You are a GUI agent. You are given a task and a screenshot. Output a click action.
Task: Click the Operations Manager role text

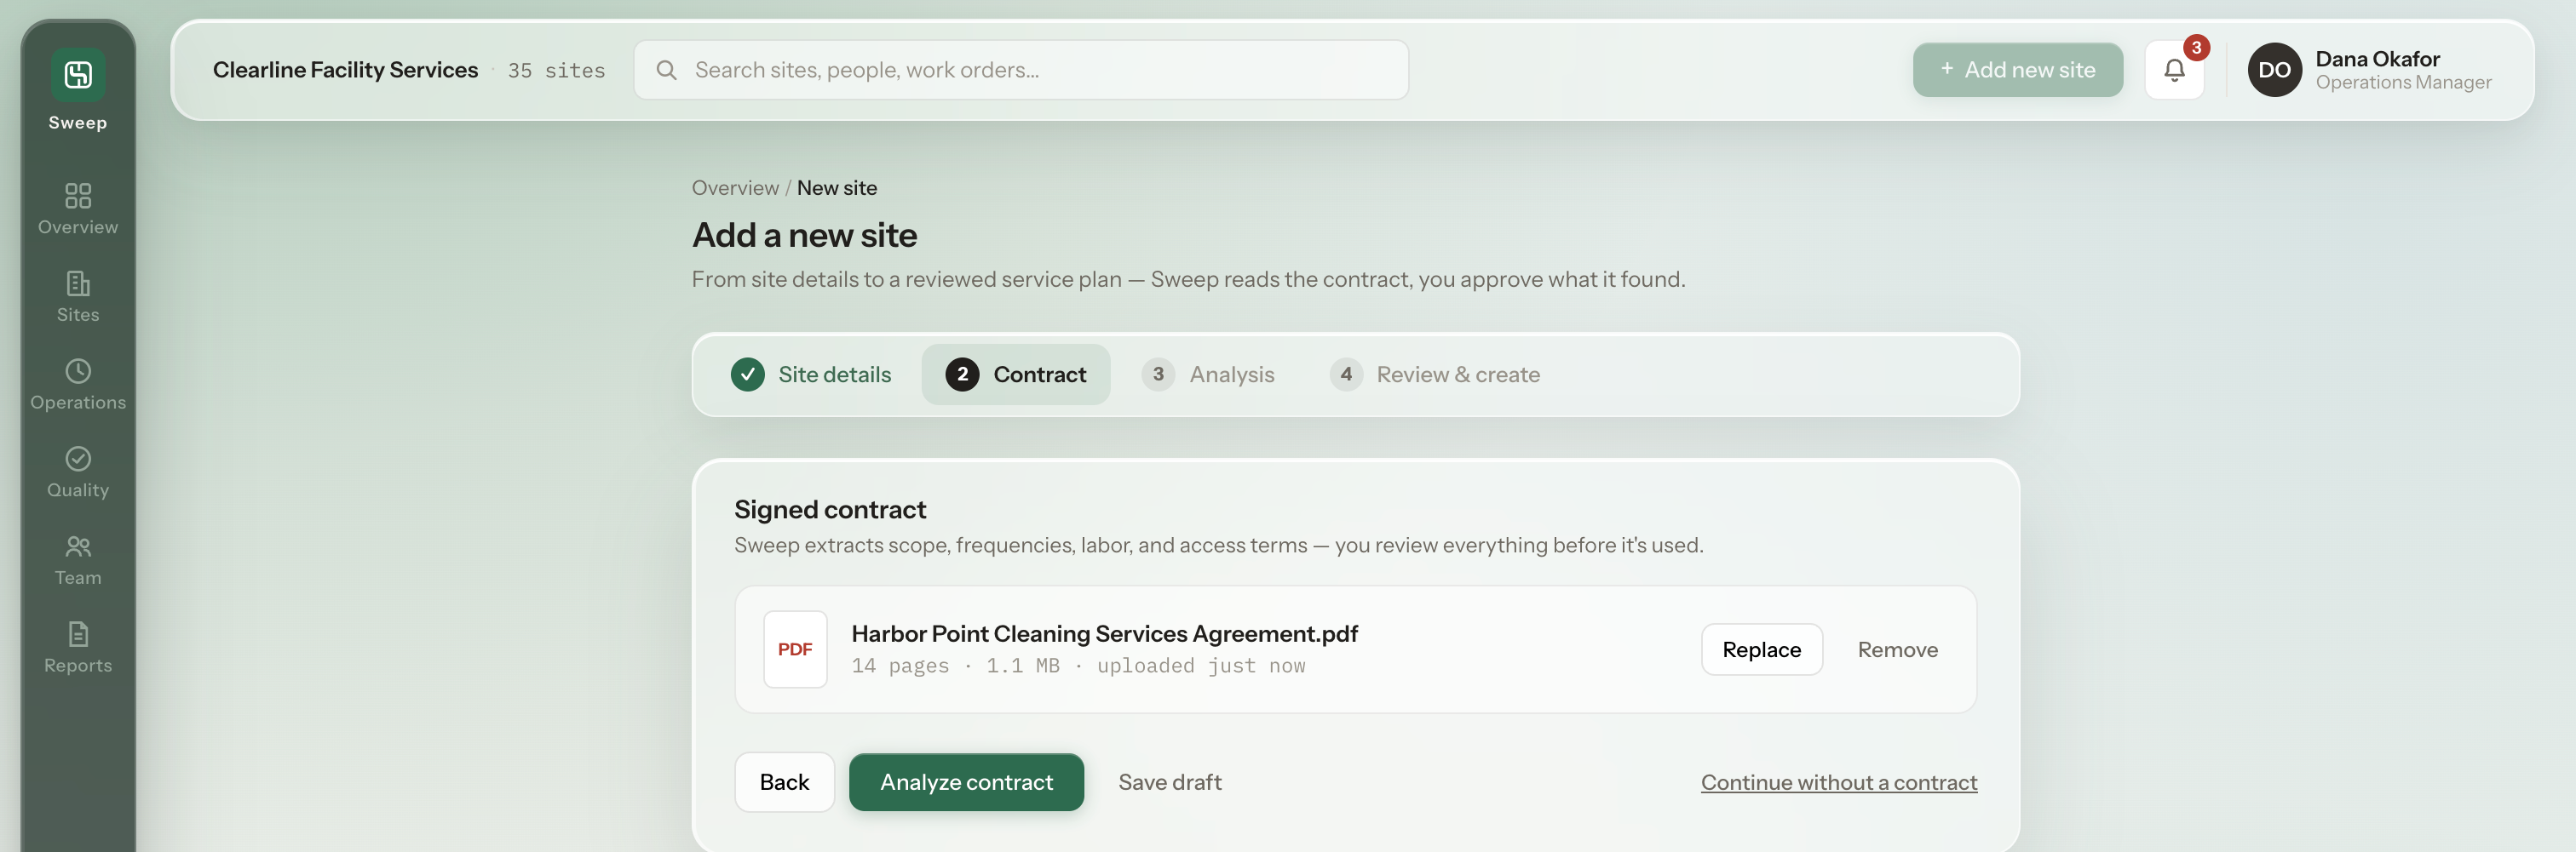click(x=2403, y=83)
